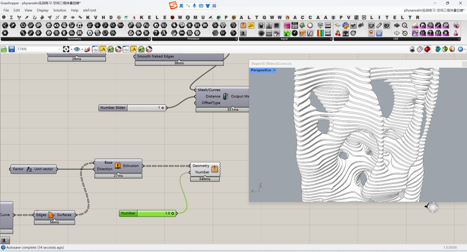The width and height of the screenshot is (467, 252).
Task: Select the Python script component icon
Action: (x=345, y=26)
